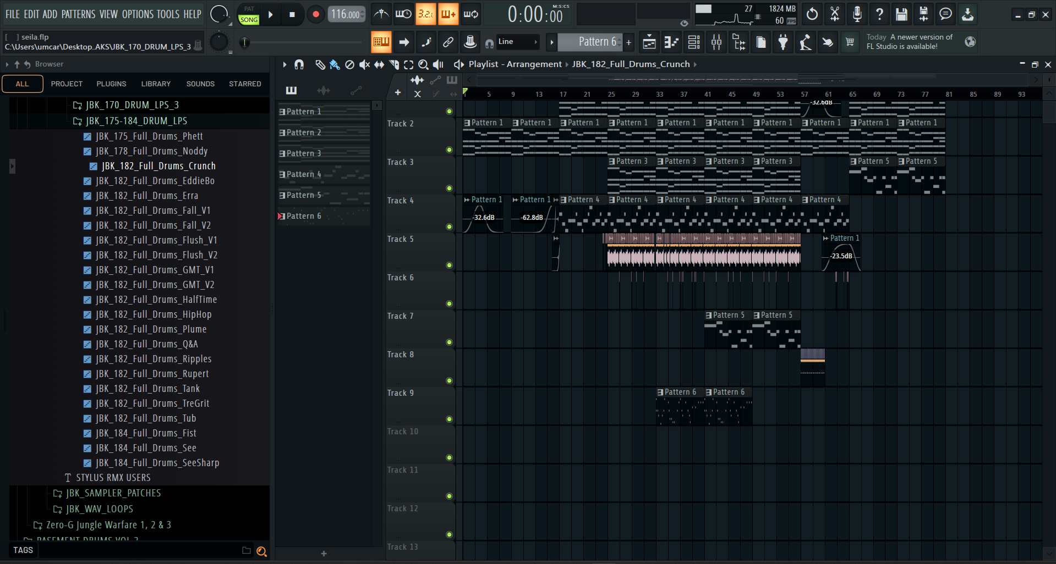This screenshot has height=564, width=1056.
Task: Switch to the STARRED browser tab
Action: (245, 84)
